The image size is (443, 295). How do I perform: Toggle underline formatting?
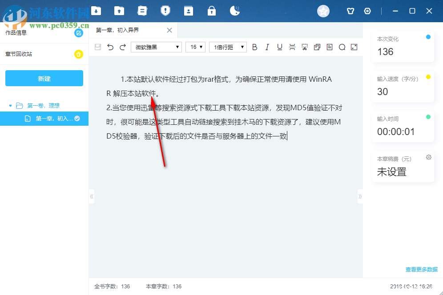(280, 47)
